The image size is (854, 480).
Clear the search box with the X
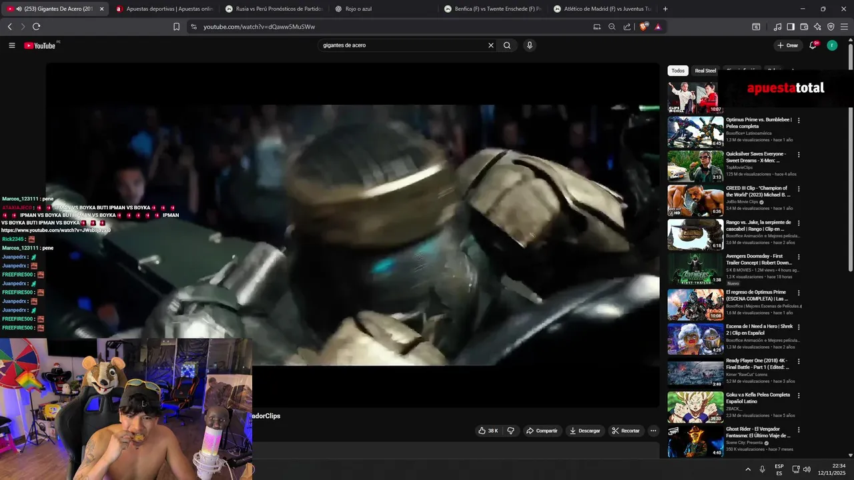pos(491,45)
